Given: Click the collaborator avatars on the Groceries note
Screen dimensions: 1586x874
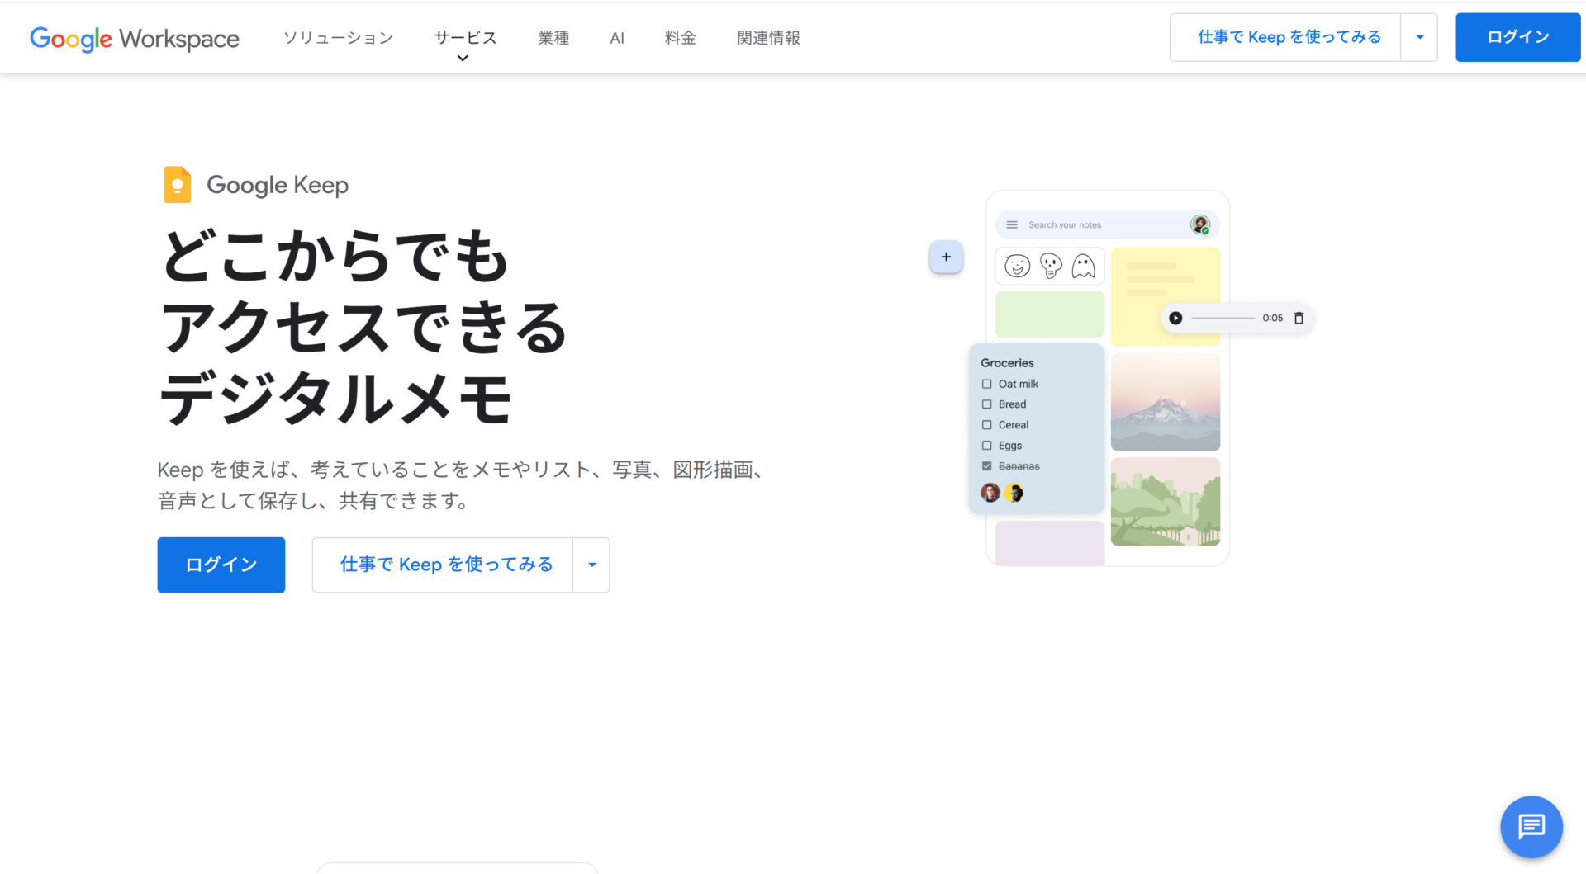Looking at the screenshot, I should (x=1001, y=492).
